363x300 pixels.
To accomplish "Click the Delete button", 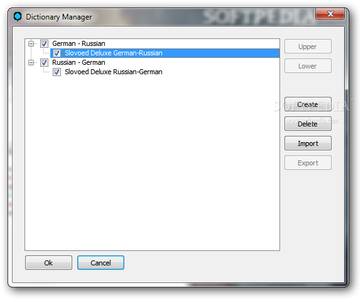I will tap(308, 124).
